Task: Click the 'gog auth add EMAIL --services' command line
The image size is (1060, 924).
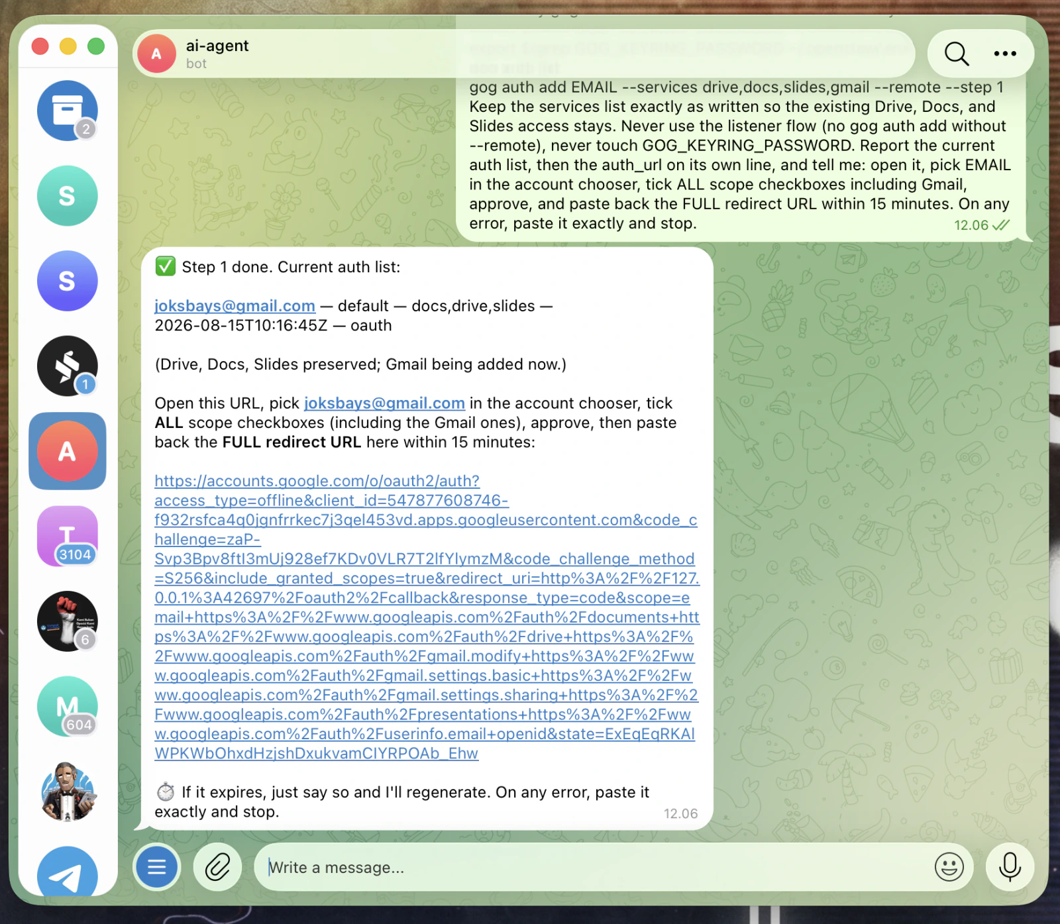Action: (x=737, y=87)
